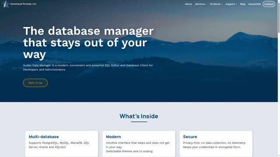The image size is (280, 157).
Task: Expand the Support dropdown menu
Action: pos(231,4)
